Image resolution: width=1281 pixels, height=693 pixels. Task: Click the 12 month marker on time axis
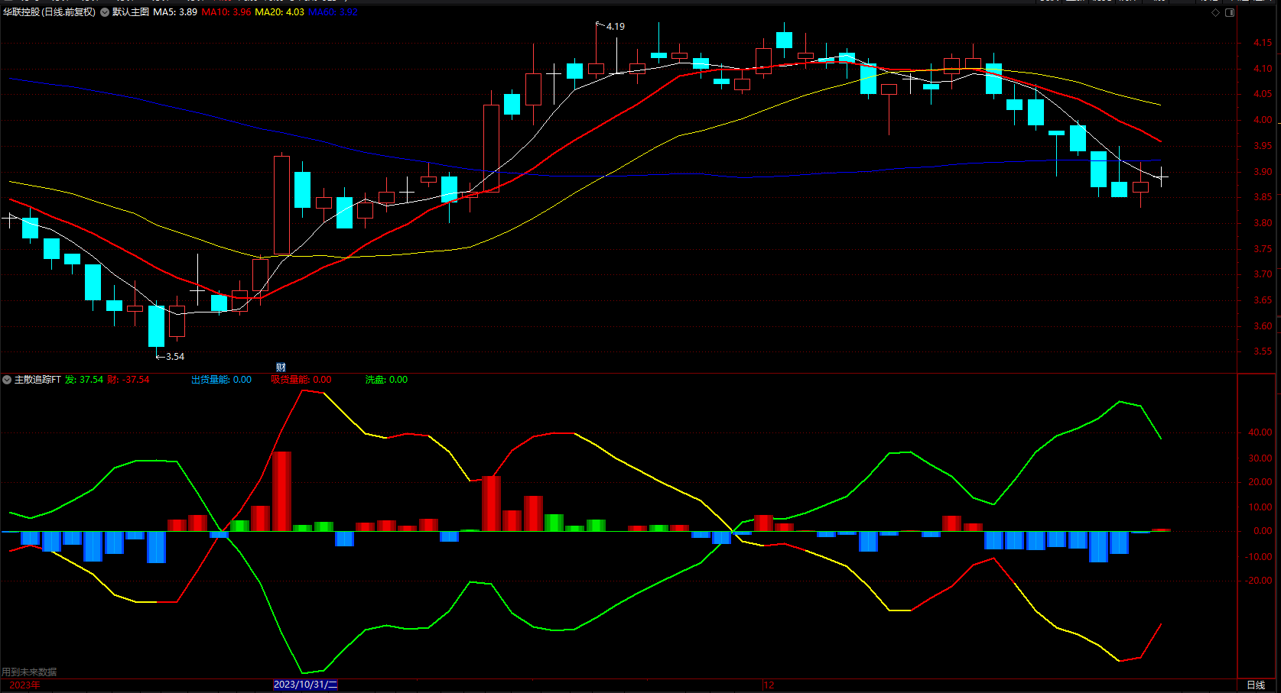pos(769,685)
